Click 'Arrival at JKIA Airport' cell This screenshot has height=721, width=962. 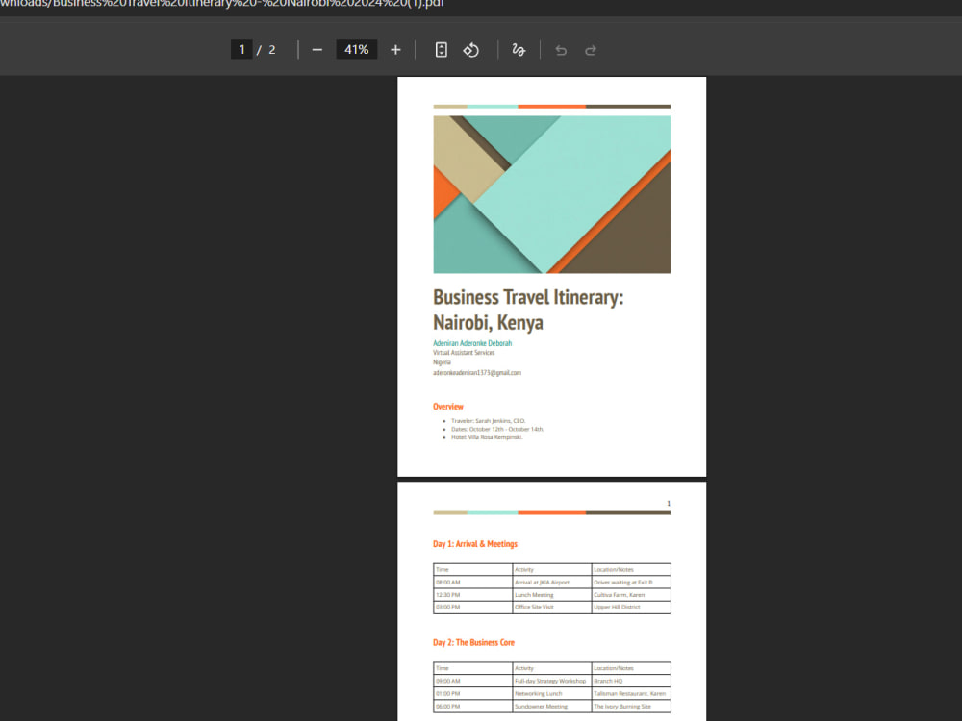click(552, 583)
